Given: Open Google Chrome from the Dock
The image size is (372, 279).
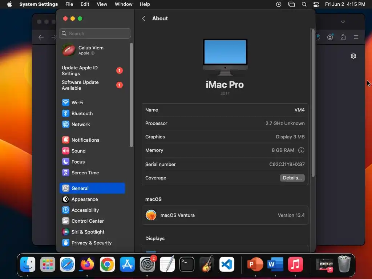Looking at the screenshot, I should (x=107, y=264).
